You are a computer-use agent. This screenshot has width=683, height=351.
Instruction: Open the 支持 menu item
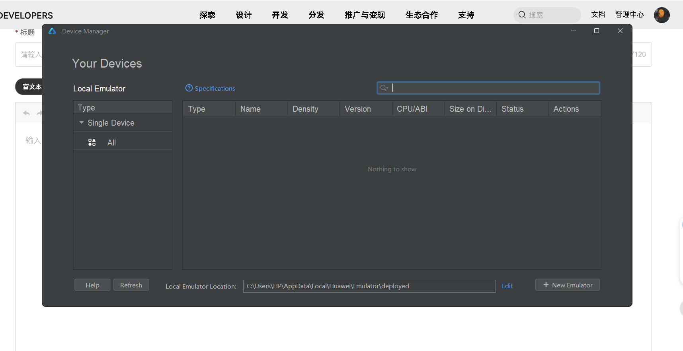pos(466,15)
